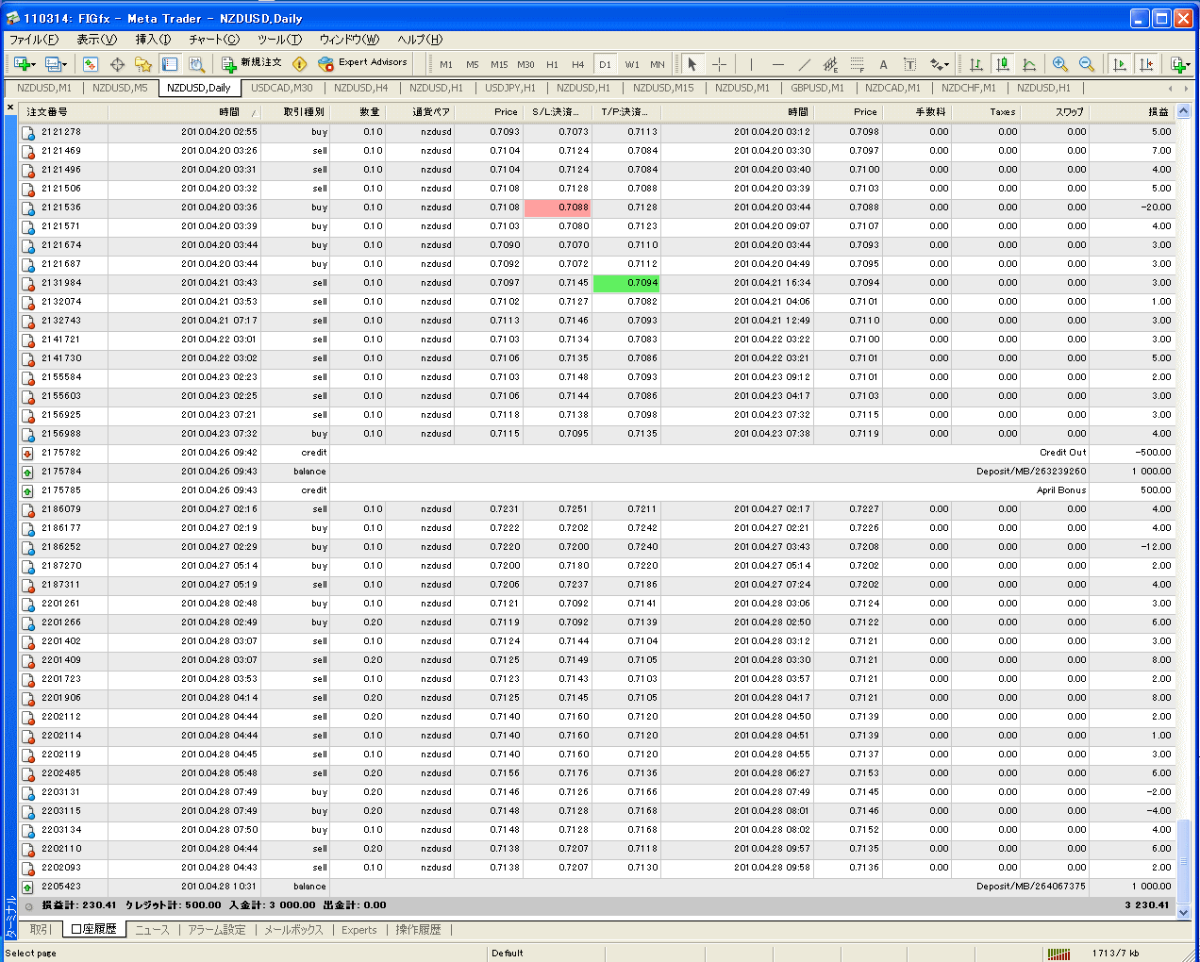Open the Navigator favorites icon
The height and width of the screenshot is (962, 1200).
(143, 64)
